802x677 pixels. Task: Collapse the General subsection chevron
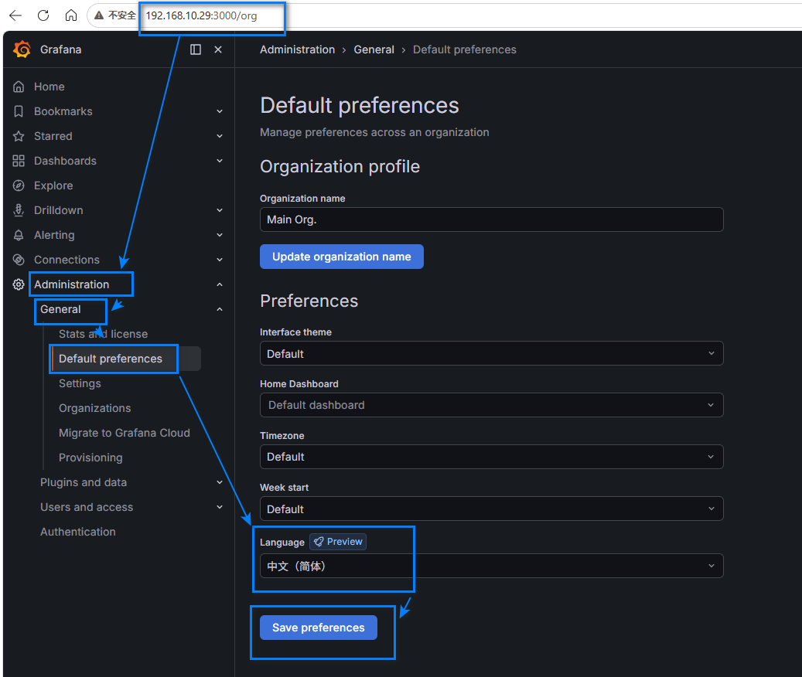[x=220, y=309]
